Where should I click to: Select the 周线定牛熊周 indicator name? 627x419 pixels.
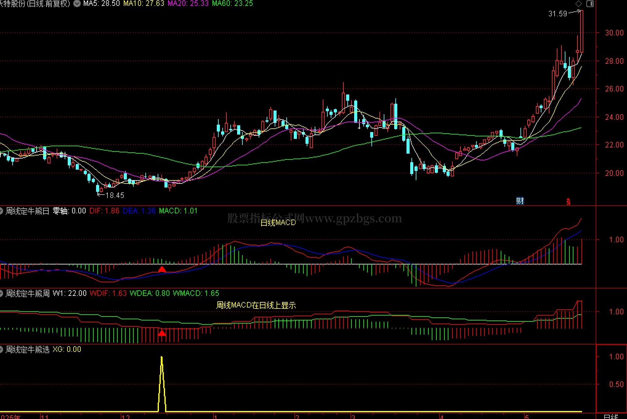tap(27, 293)
